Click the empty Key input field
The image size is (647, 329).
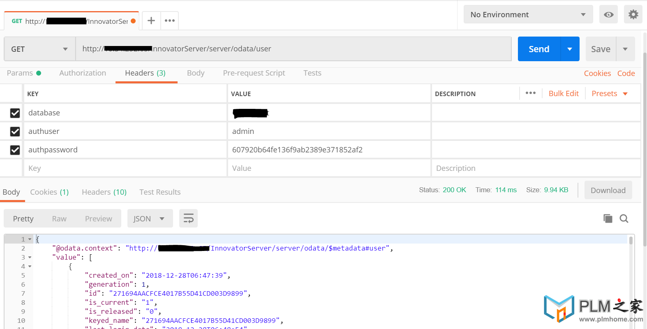tap(125, 168)
